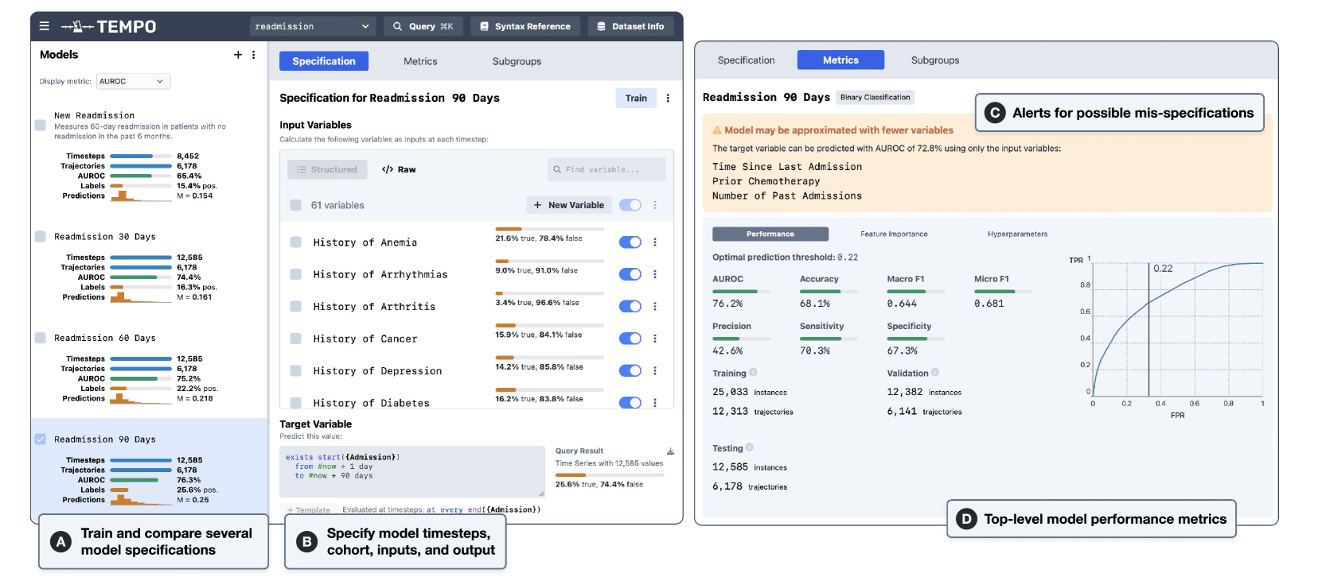
Task: Show info for the Testing section
Action: point(750,447)
